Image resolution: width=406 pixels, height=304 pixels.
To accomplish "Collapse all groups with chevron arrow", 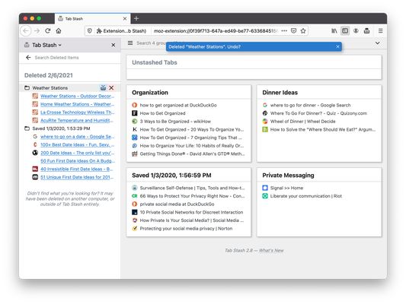I will click(378, 43).
